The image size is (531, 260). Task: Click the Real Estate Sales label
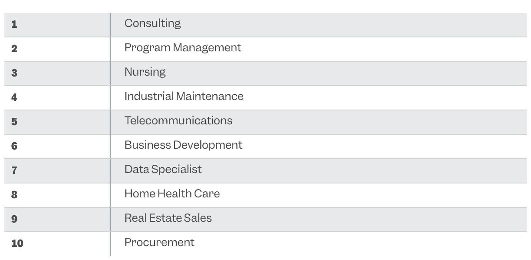[168, 218]
